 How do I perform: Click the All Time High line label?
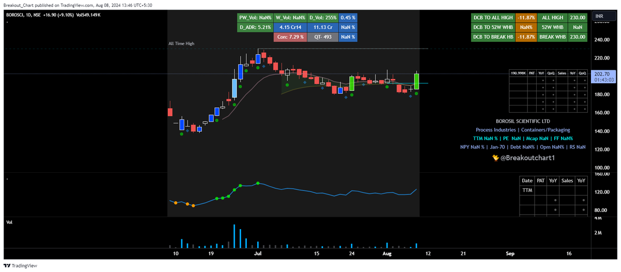(x=182, y=44)
